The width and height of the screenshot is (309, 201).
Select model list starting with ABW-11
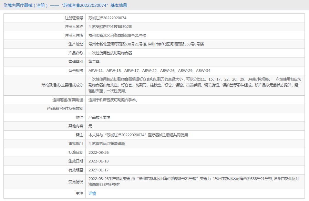coord(150,71)
